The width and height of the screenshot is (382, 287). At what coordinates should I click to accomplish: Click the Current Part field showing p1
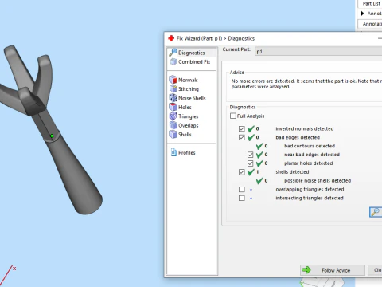point(318,51)
